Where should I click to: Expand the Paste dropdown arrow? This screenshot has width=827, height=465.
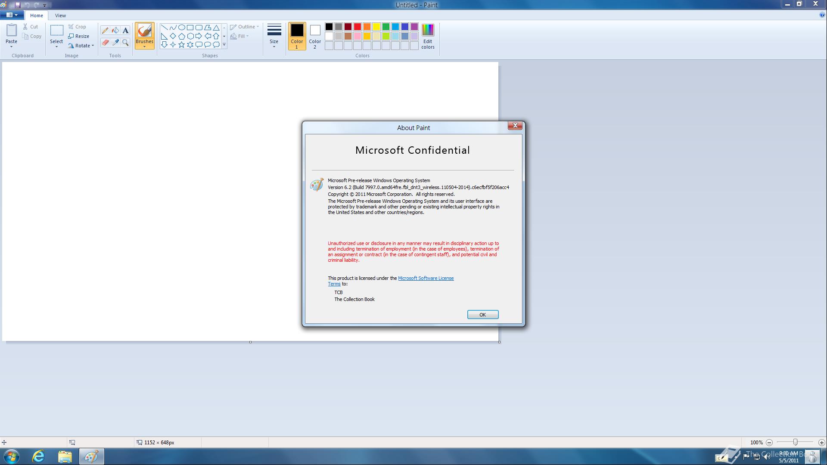click(12, 46)
